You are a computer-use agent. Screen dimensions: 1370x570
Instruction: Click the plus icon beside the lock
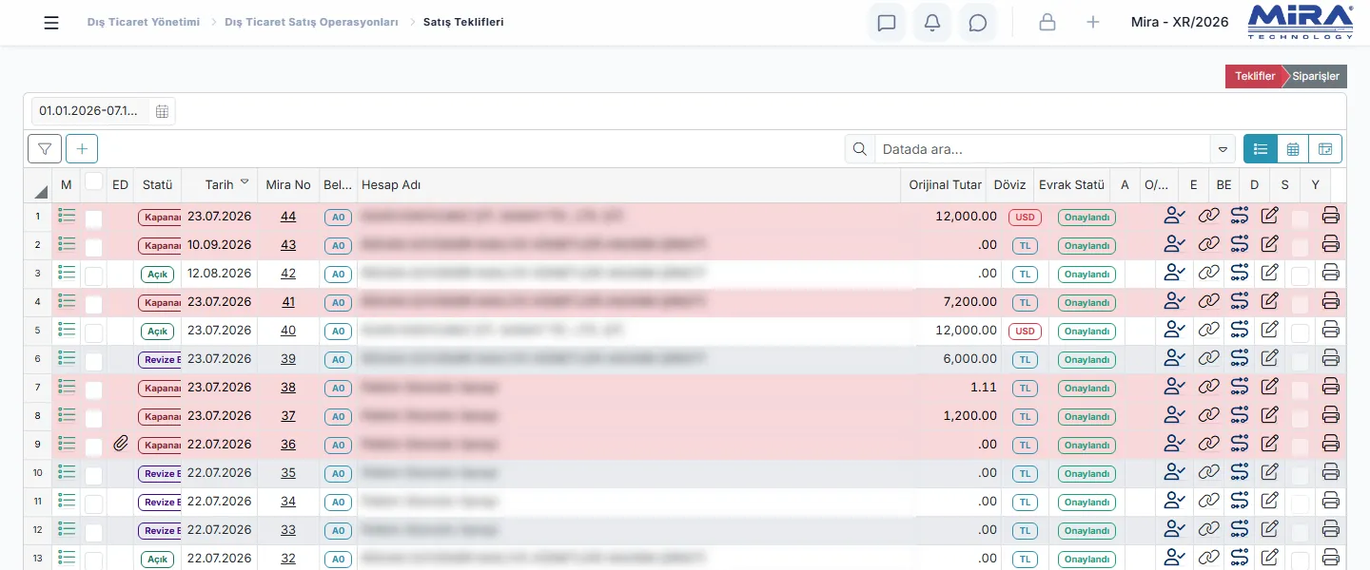1093,23
